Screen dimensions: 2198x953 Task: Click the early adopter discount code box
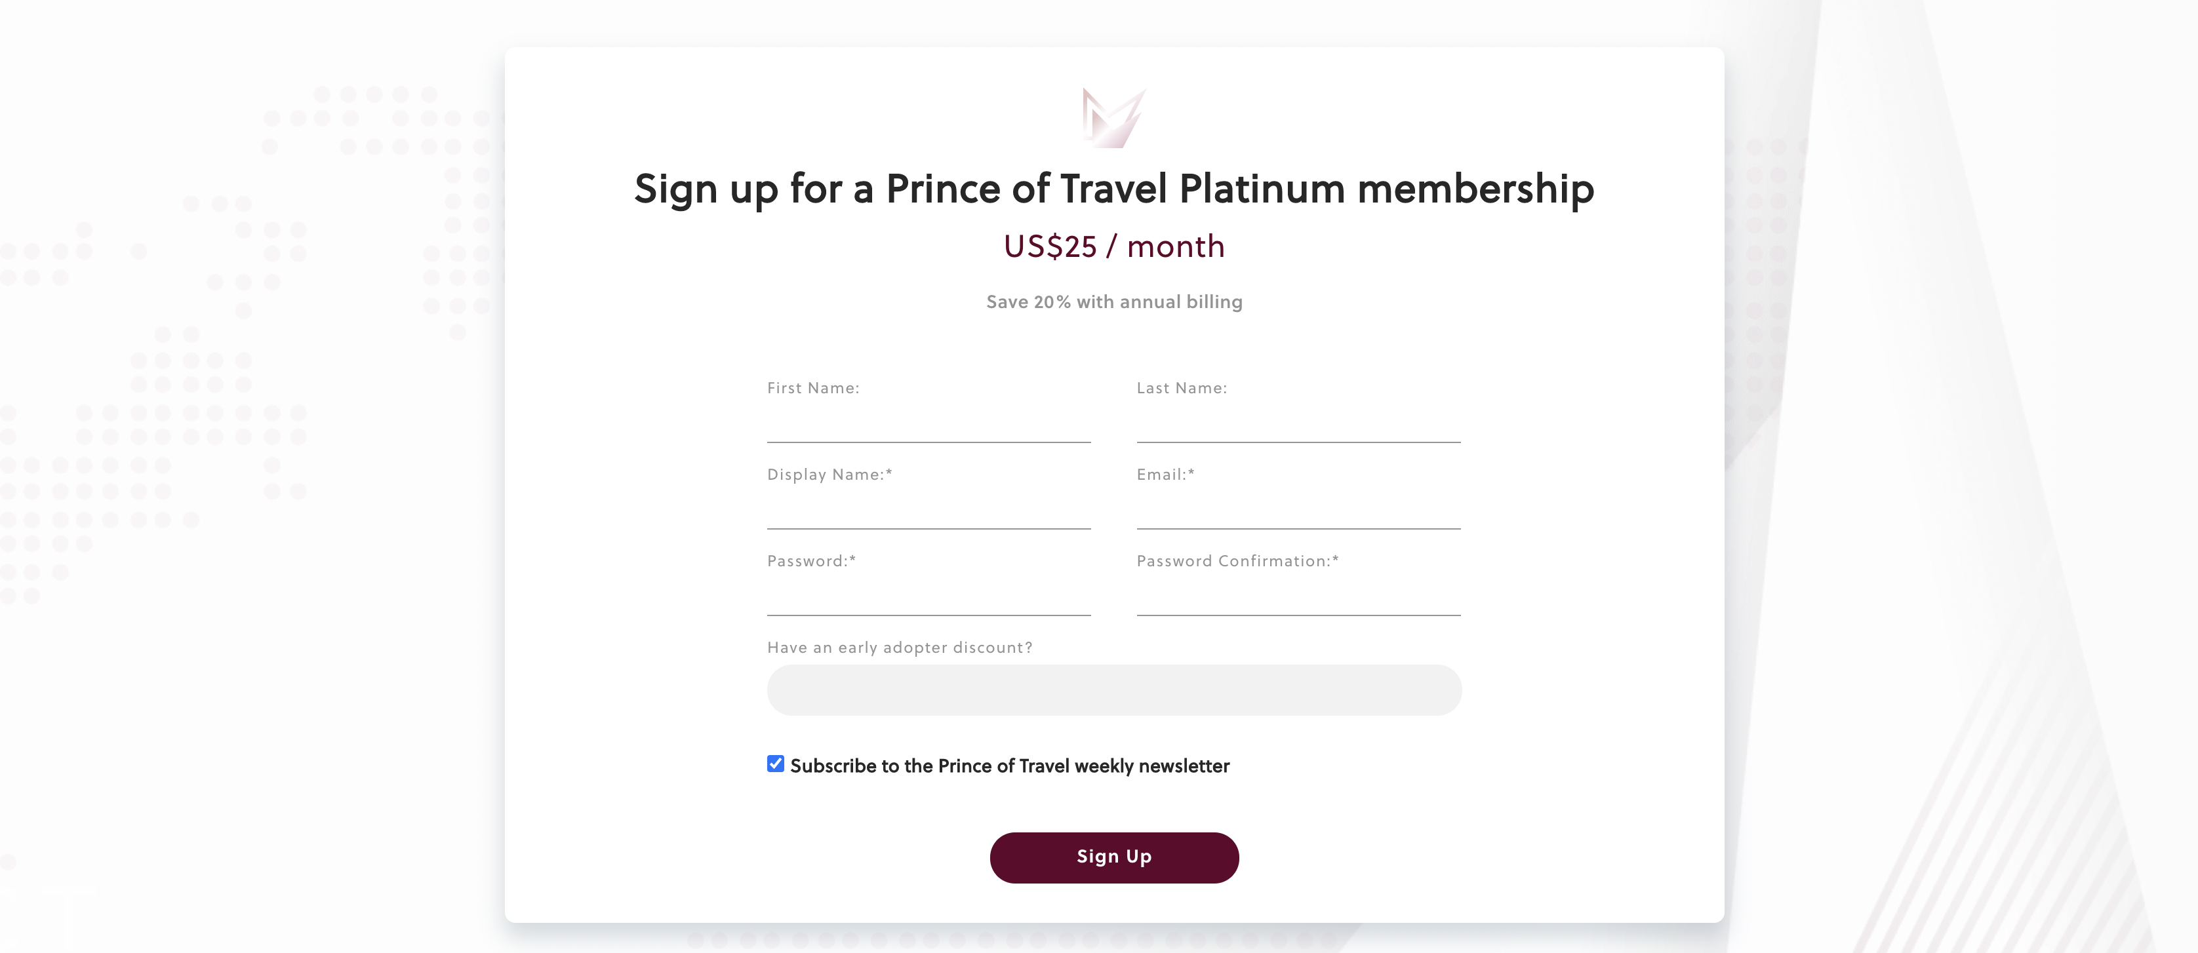(1113, 690)
